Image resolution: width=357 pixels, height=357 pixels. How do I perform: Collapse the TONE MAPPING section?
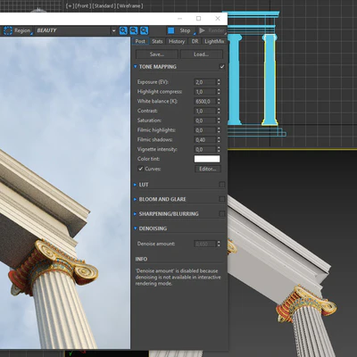click(136, 67)
